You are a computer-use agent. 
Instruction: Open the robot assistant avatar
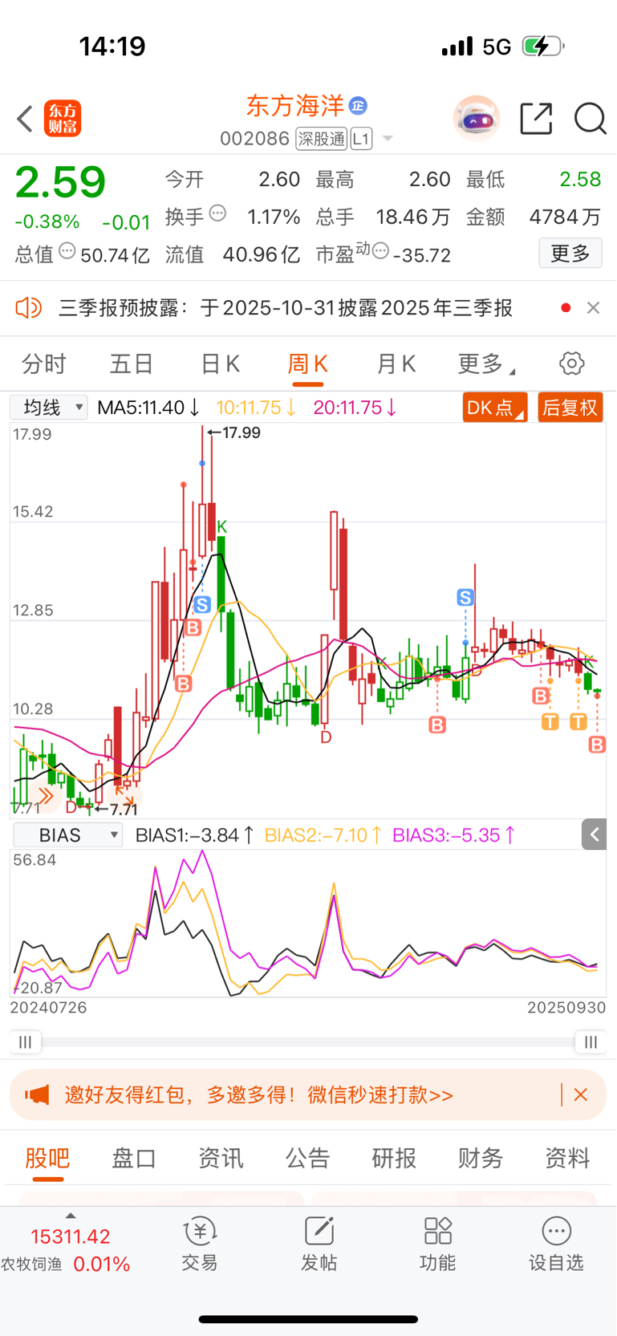click(477, 119)
